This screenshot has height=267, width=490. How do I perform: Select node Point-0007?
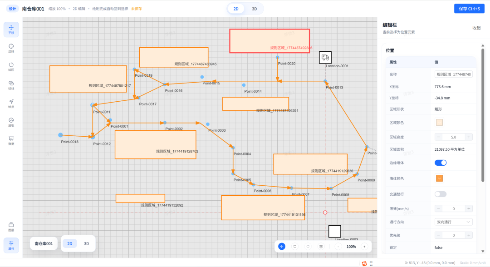point(292,188)
